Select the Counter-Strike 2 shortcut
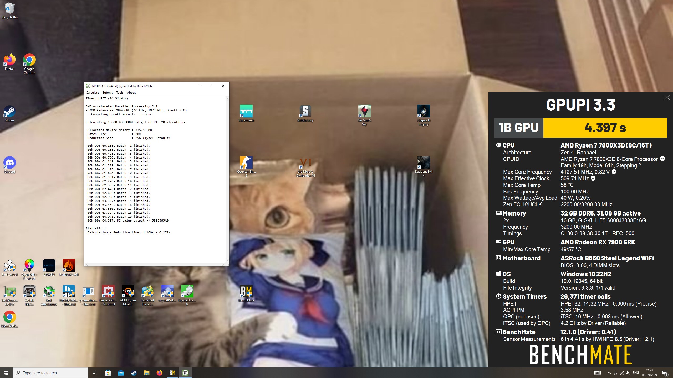The height and width of the screenshot is (378, 673). (246, 167)
